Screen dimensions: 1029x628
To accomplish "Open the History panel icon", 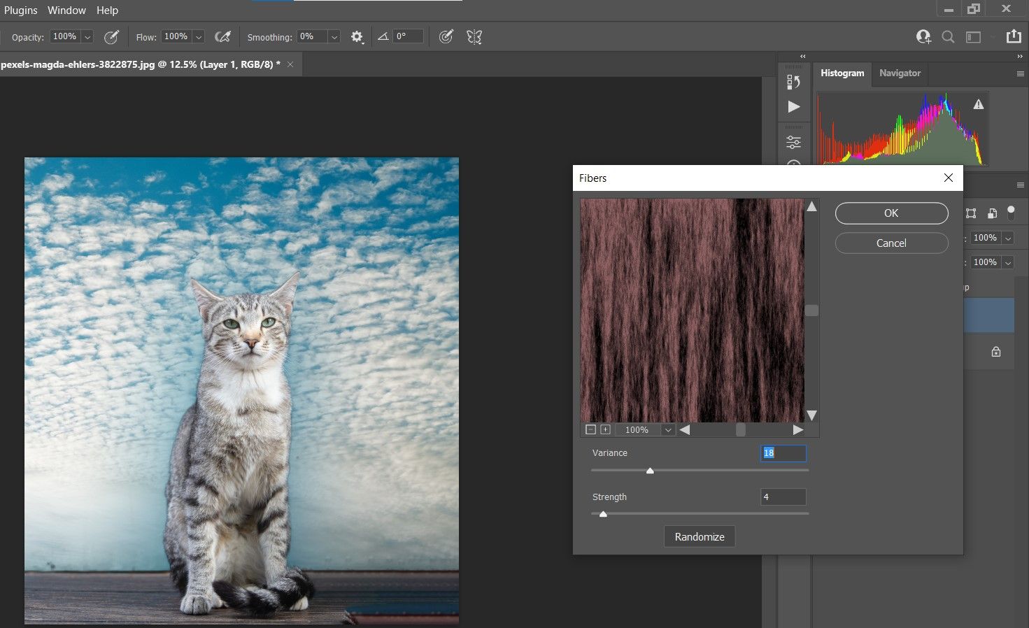I will coord(793,82).
